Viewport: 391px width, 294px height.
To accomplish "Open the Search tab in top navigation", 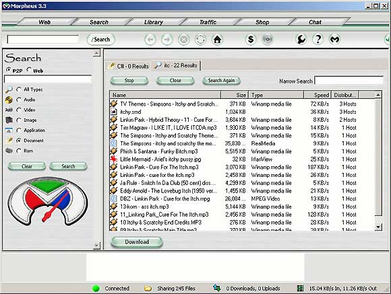I will pyautogui.click(x=99, y=22).
